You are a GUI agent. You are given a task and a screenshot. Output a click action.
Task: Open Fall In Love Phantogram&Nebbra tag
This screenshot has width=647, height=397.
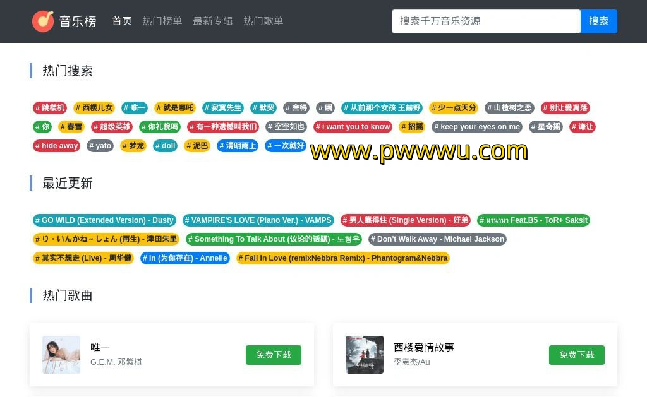pyautogui.click(x=343, y=258)
